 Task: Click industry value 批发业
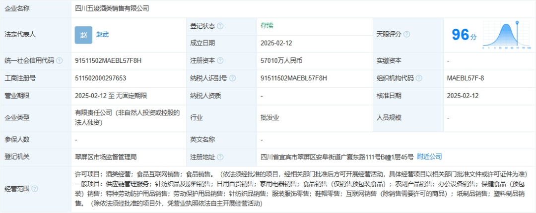pos(269,118)
